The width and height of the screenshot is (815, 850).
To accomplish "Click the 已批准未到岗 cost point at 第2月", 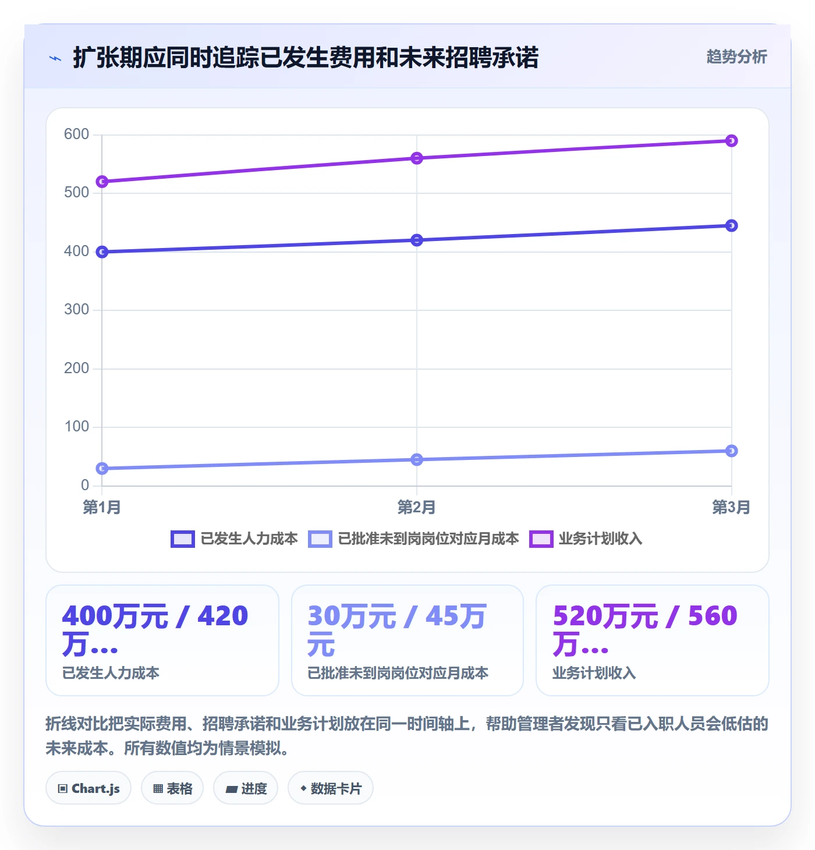I will click(x=417, y=460).
